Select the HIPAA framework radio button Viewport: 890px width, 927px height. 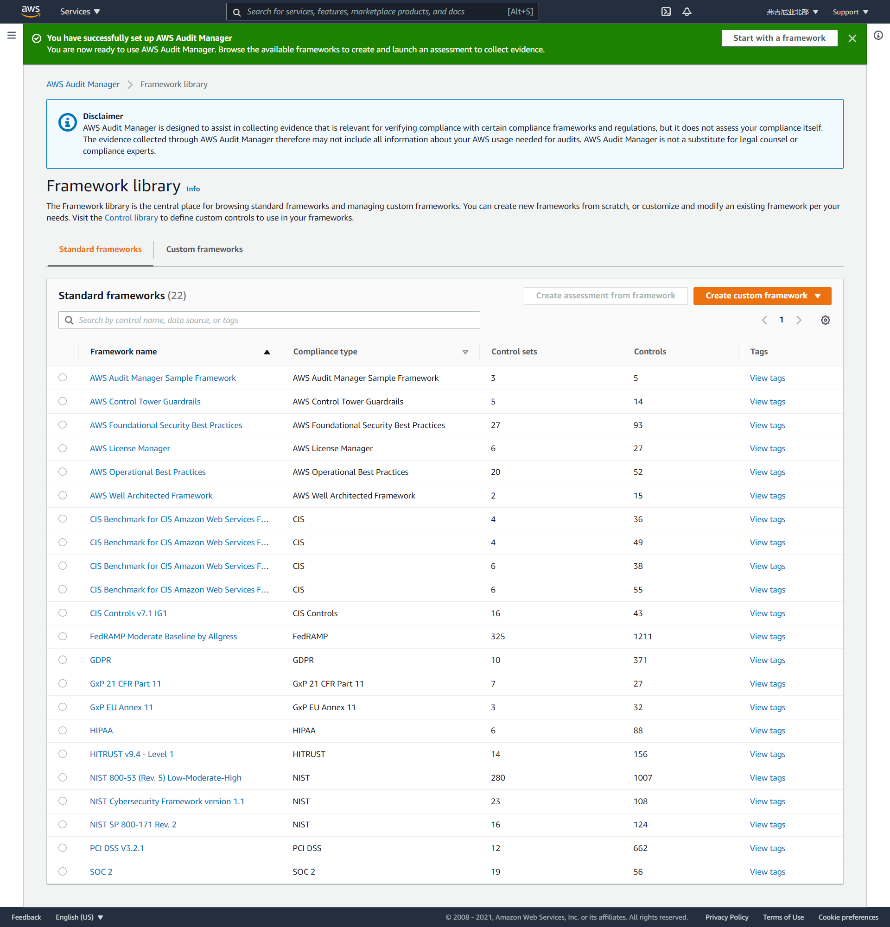(63, 730)
